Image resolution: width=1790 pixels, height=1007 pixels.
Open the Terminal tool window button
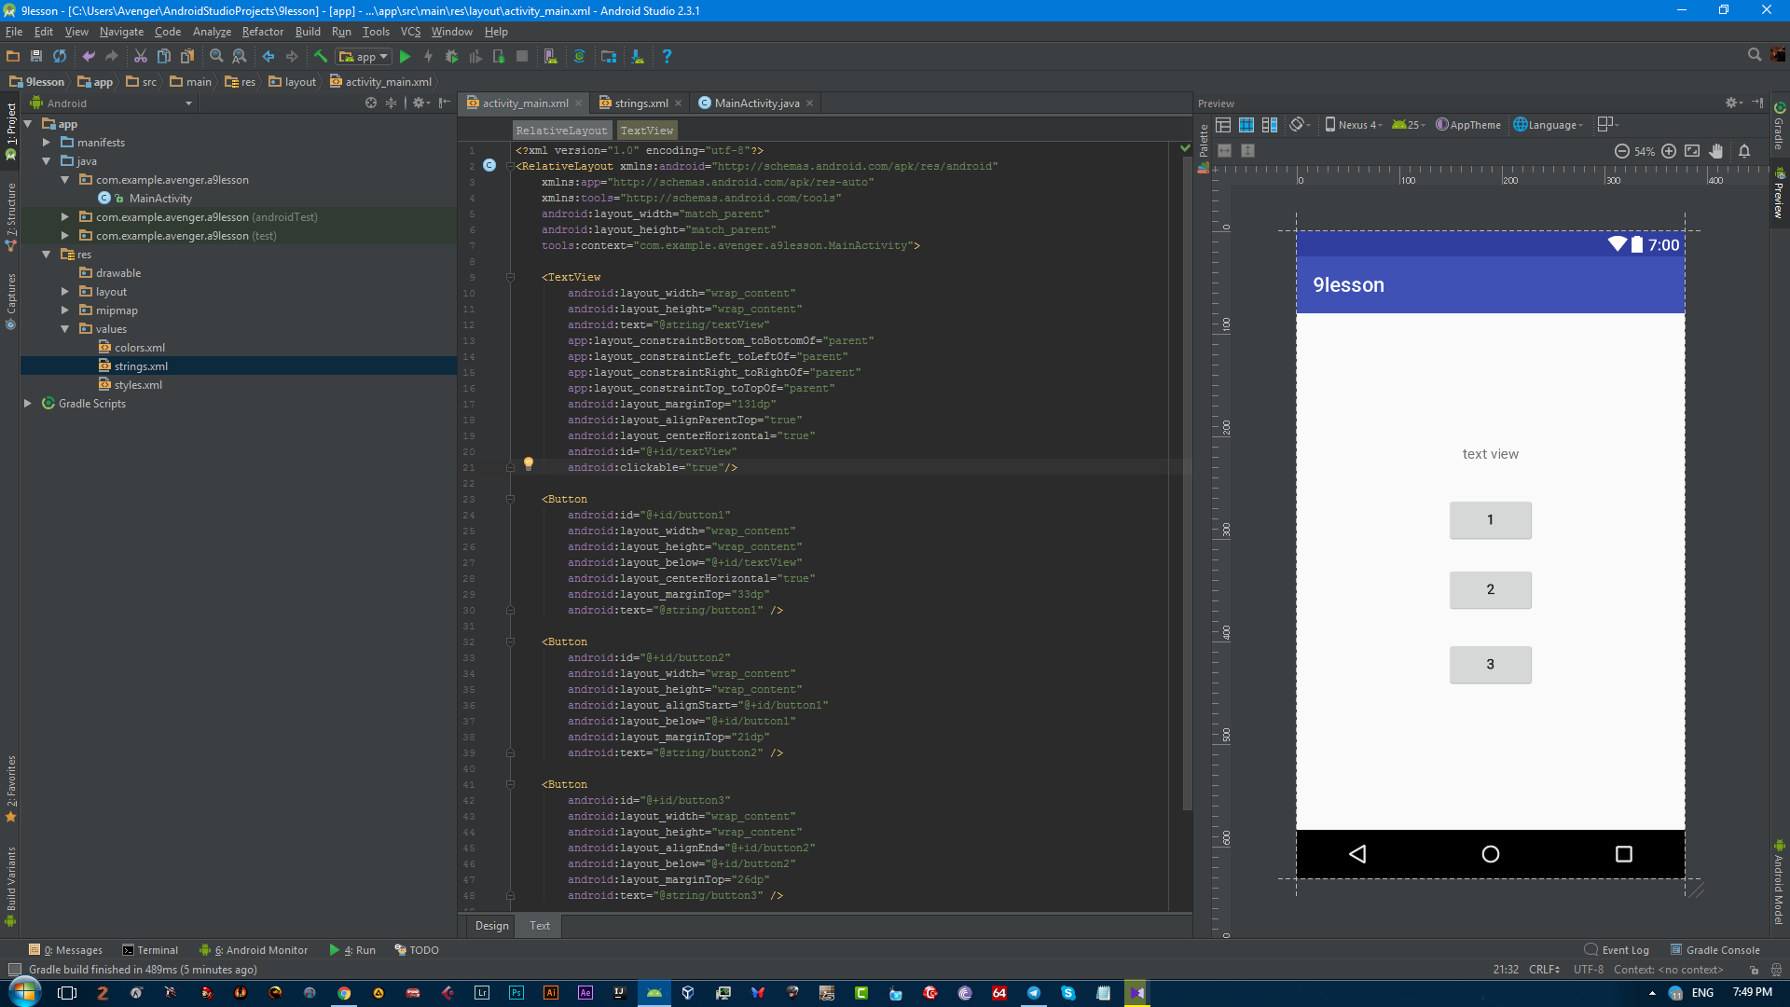(150, 950)
